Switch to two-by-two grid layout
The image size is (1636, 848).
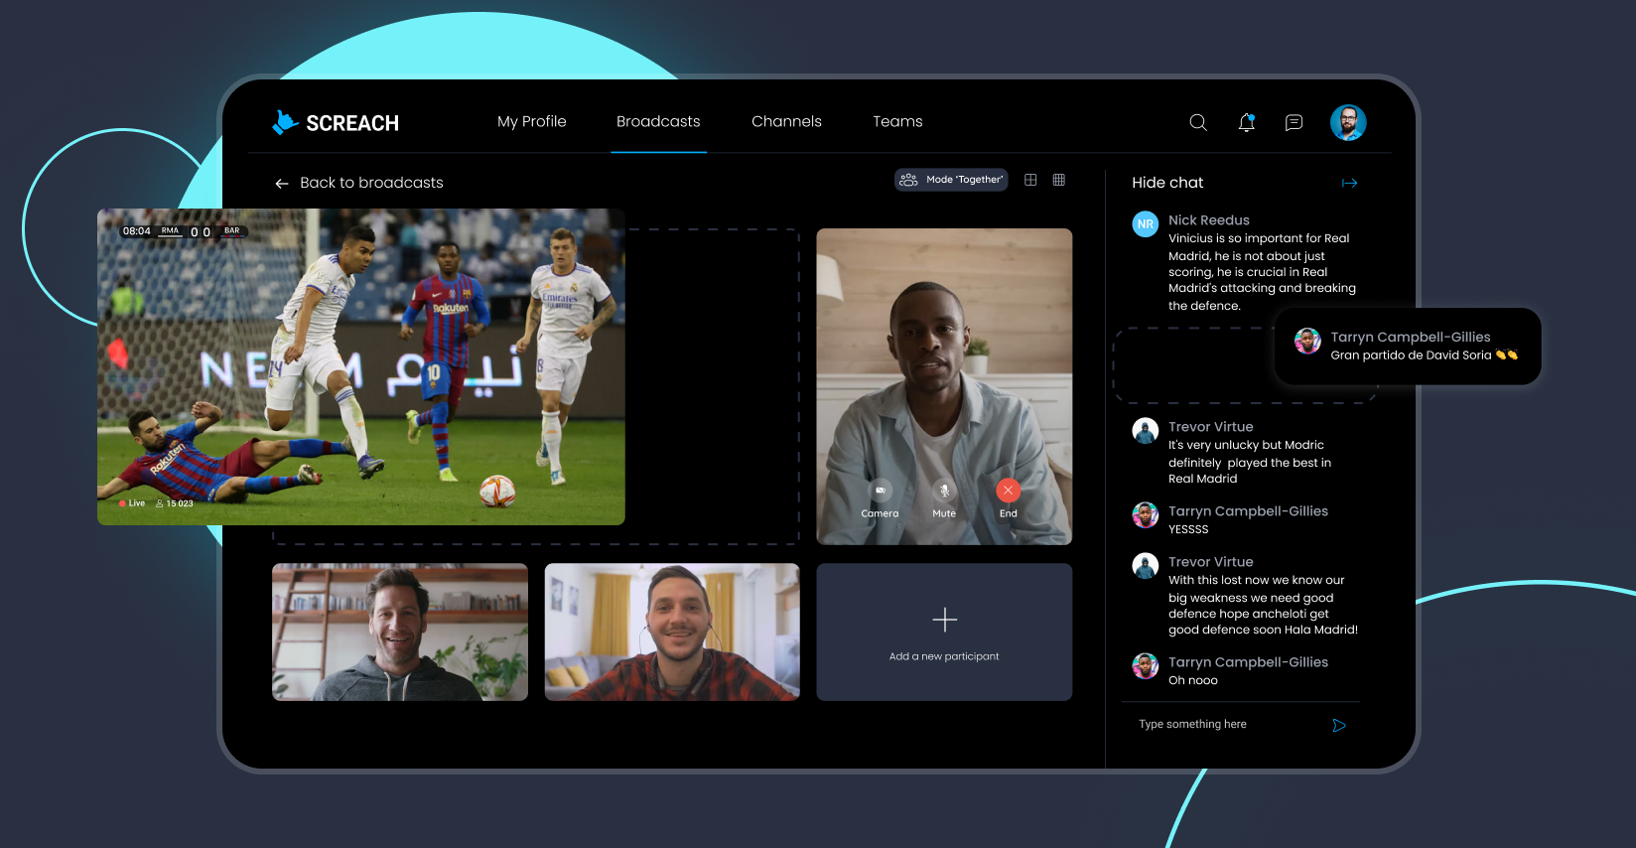(1030, 180)
